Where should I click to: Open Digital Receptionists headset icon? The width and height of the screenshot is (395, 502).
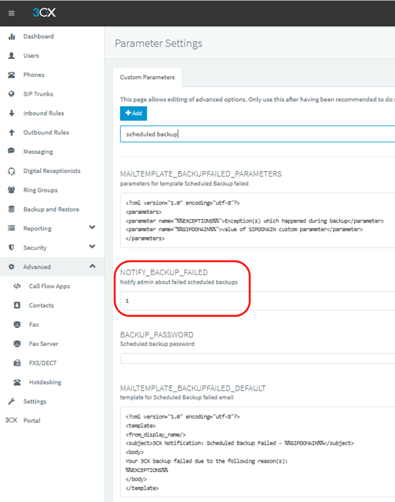click(11, 171)
